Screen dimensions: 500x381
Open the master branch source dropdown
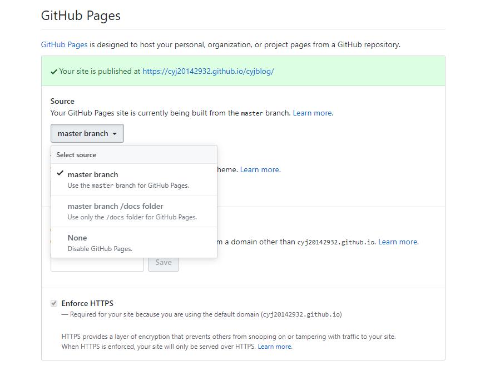pos(87,133)
